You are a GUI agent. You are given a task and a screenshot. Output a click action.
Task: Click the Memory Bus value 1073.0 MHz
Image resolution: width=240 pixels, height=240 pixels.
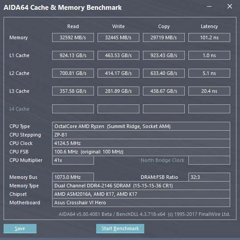click(x=73, y=177)
